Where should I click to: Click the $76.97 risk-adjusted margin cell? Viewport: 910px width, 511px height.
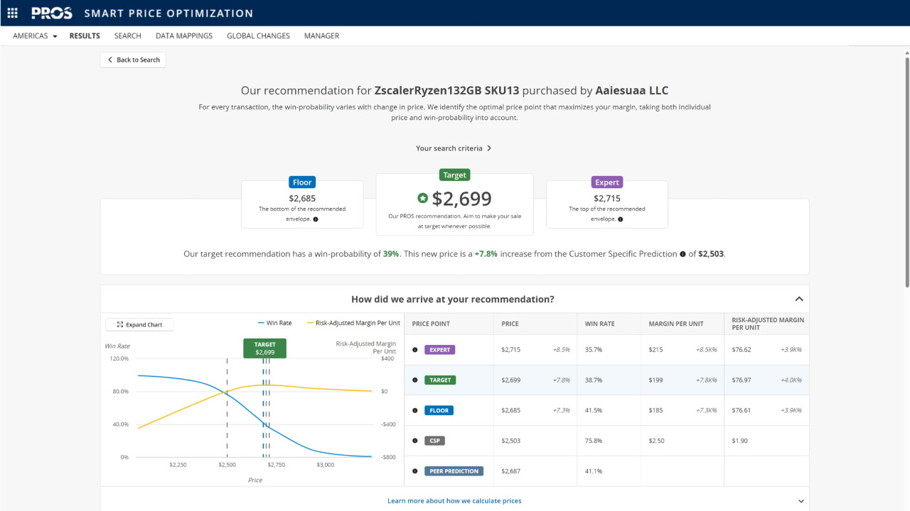point(742,380)
